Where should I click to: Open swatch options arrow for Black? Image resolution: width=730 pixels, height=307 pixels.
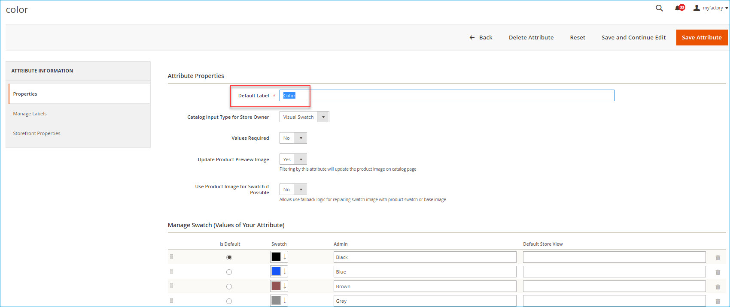285,257
